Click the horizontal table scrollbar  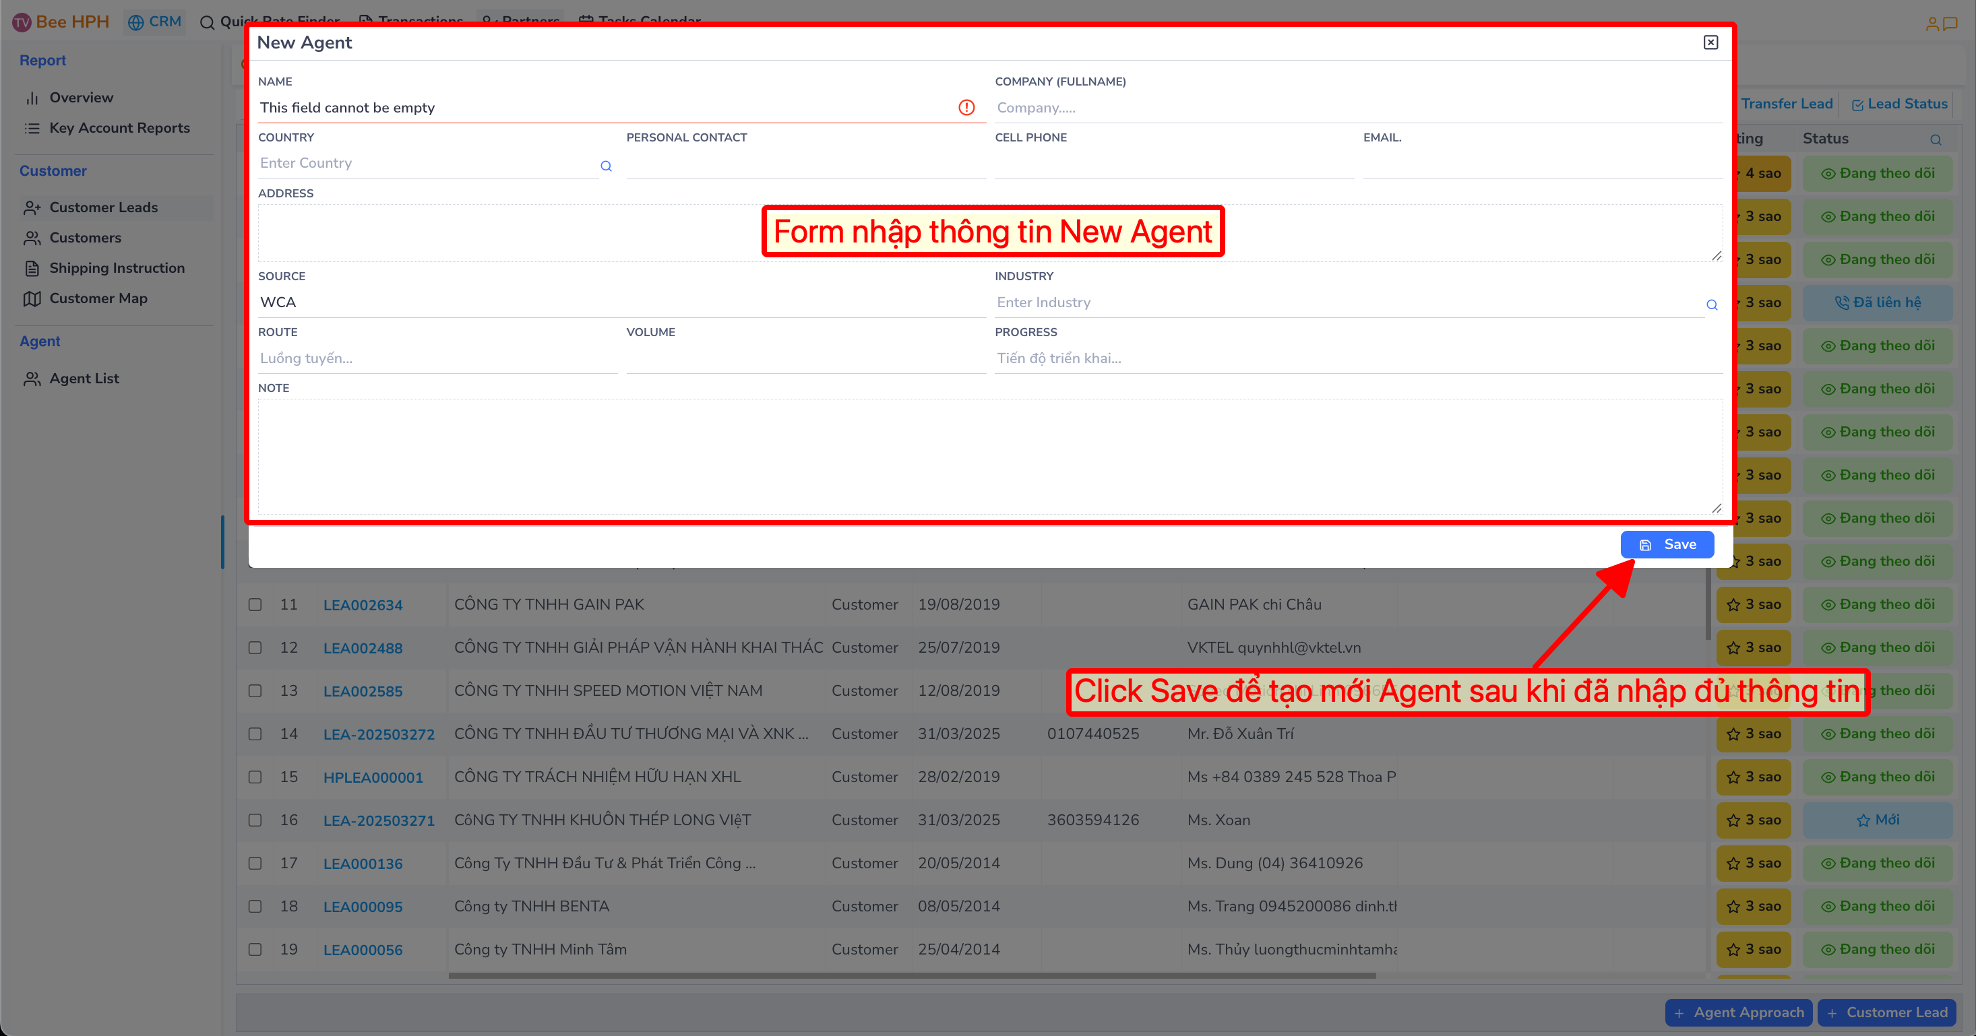911,975
